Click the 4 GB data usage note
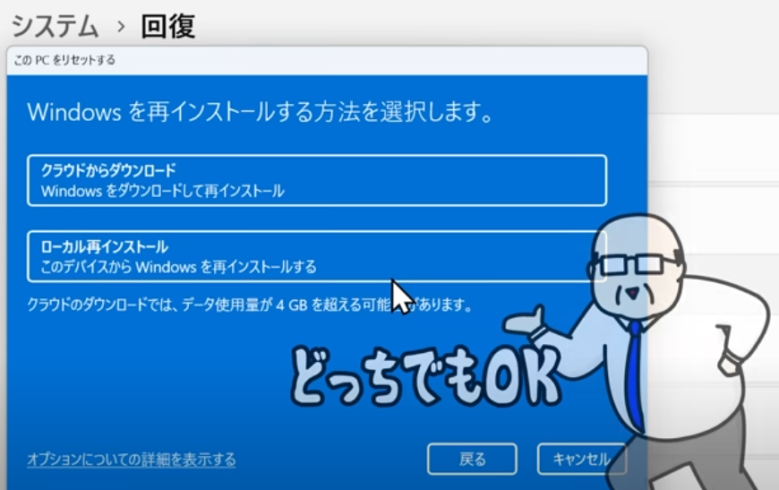The width and height of the screenshot is (779, 490). (x=250, y=305)
